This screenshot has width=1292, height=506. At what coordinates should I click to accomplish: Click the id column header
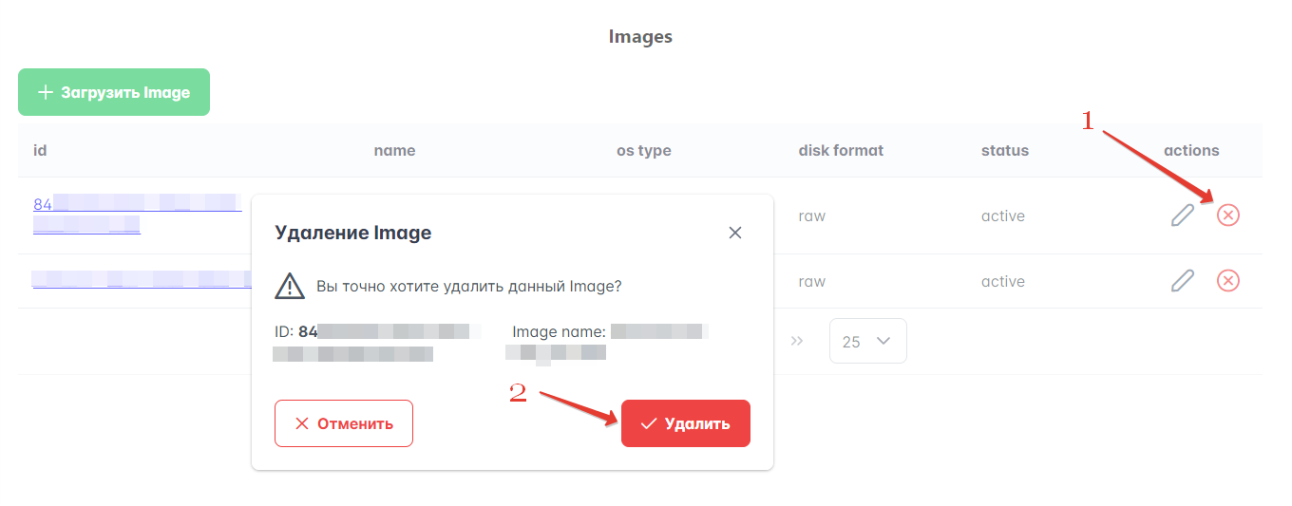coord(40,150)
